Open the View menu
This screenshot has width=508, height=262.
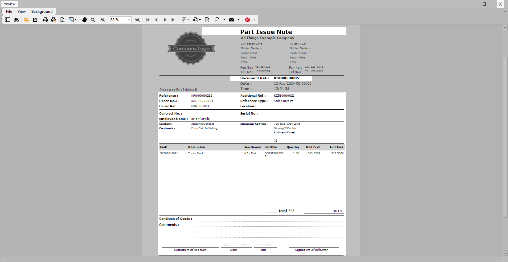(22, 11)
